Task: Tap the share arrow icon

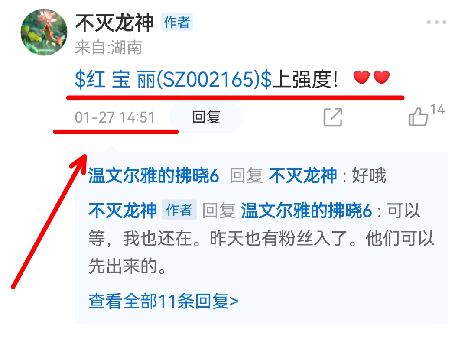Action: (333, 117)
